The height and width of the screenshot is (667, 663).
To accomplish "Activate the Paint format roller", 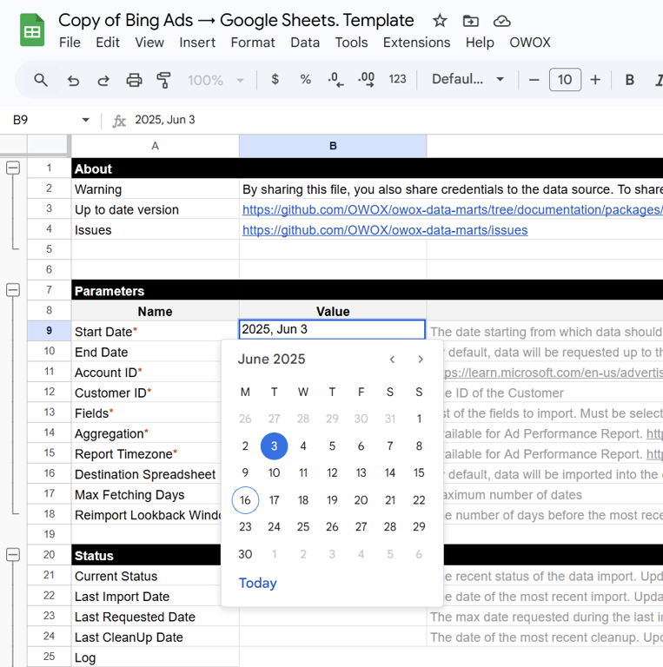I will tap(164, 80).
